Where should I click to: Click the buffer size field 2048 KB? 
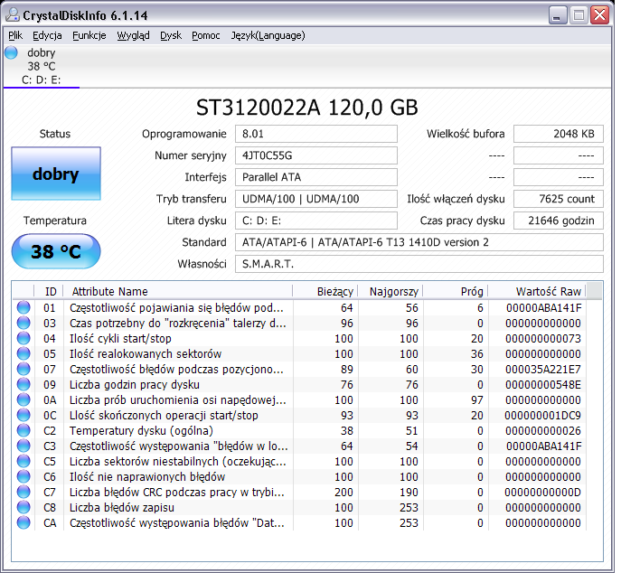[x=559, y=134]
